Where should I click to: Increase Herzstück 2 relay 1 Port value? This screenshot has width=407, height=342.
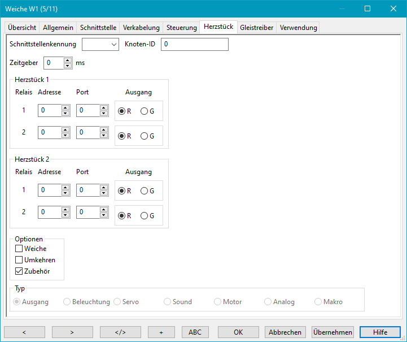pyautogui.click(x=104, y=188)
